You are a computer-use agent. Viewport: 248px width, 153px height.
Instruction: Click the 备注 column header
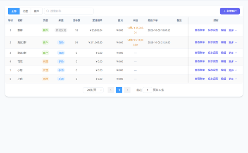pos(179,20)
